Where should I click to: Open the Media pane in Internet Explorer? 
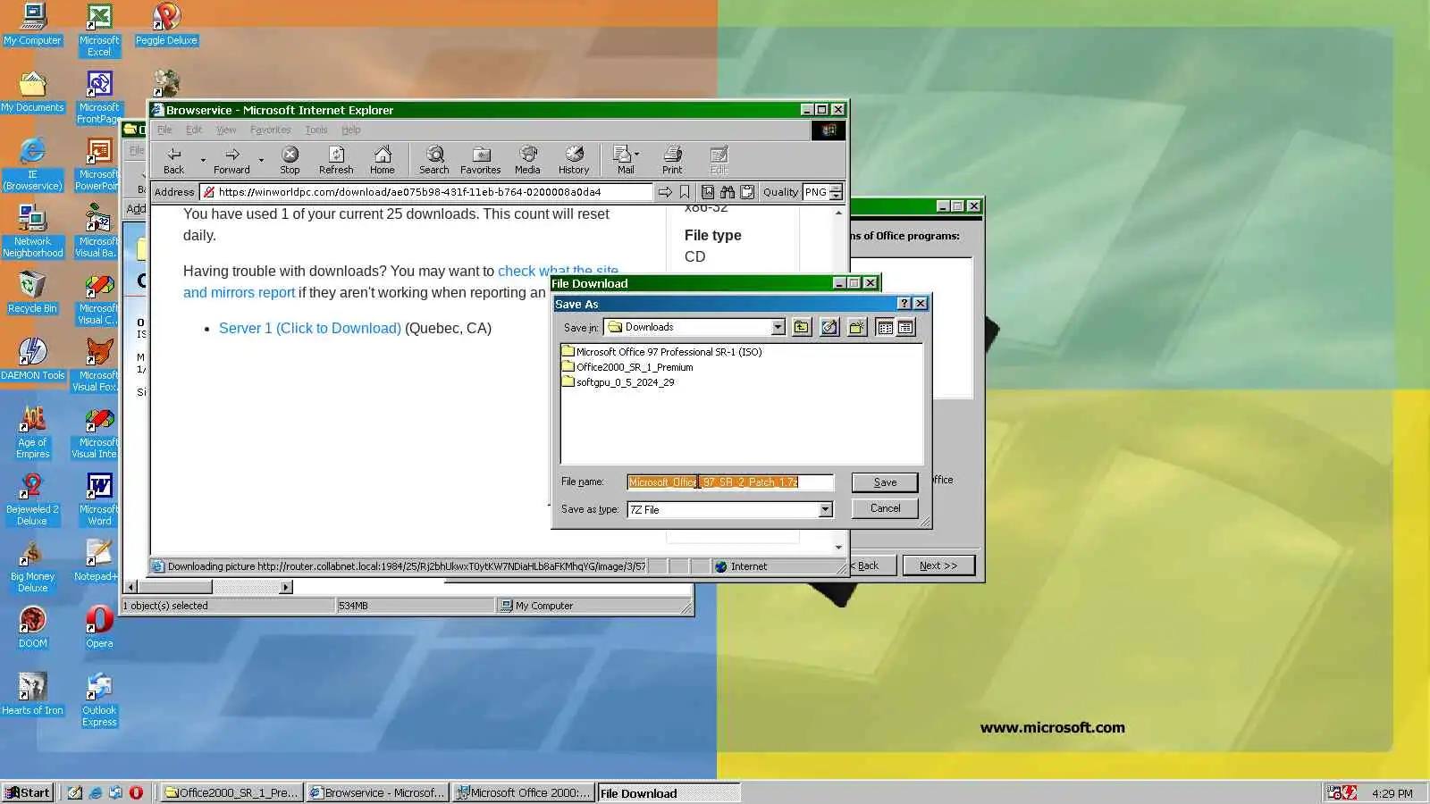[x=527, y=160]
